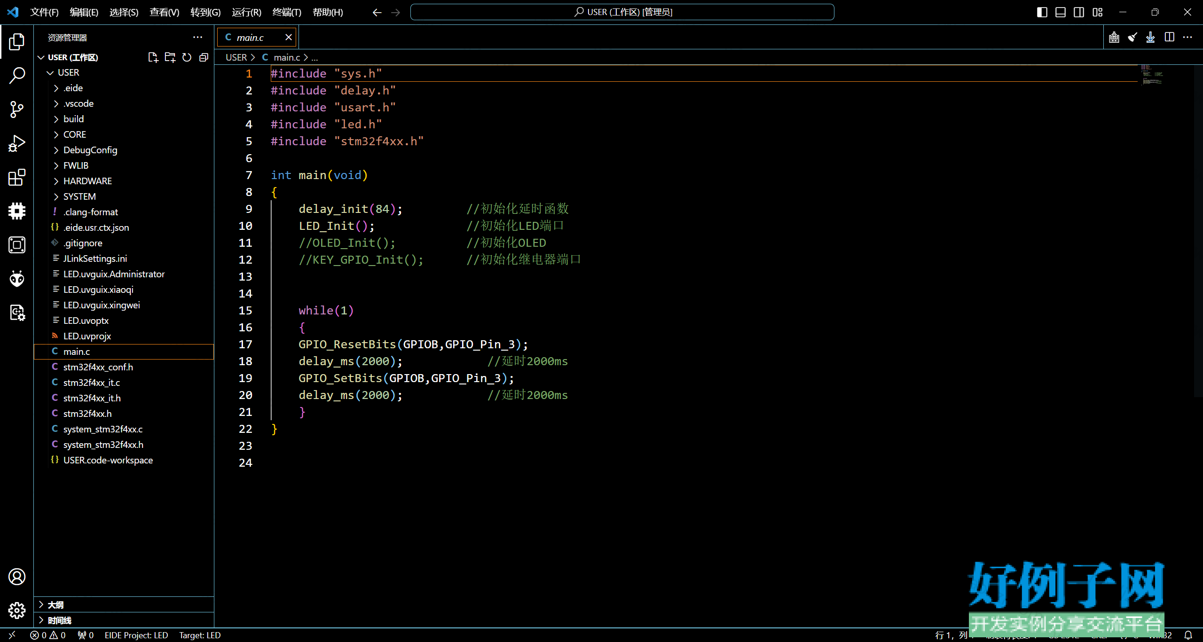
Task: Open customize layout icon
Action: 1098,12
